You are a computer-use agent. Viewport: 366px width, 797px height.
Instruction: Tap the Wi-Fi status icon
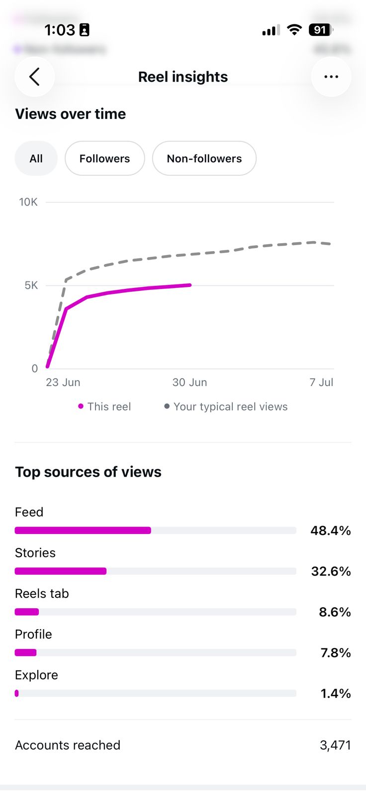pyautogui.click(x=295, y=30)
